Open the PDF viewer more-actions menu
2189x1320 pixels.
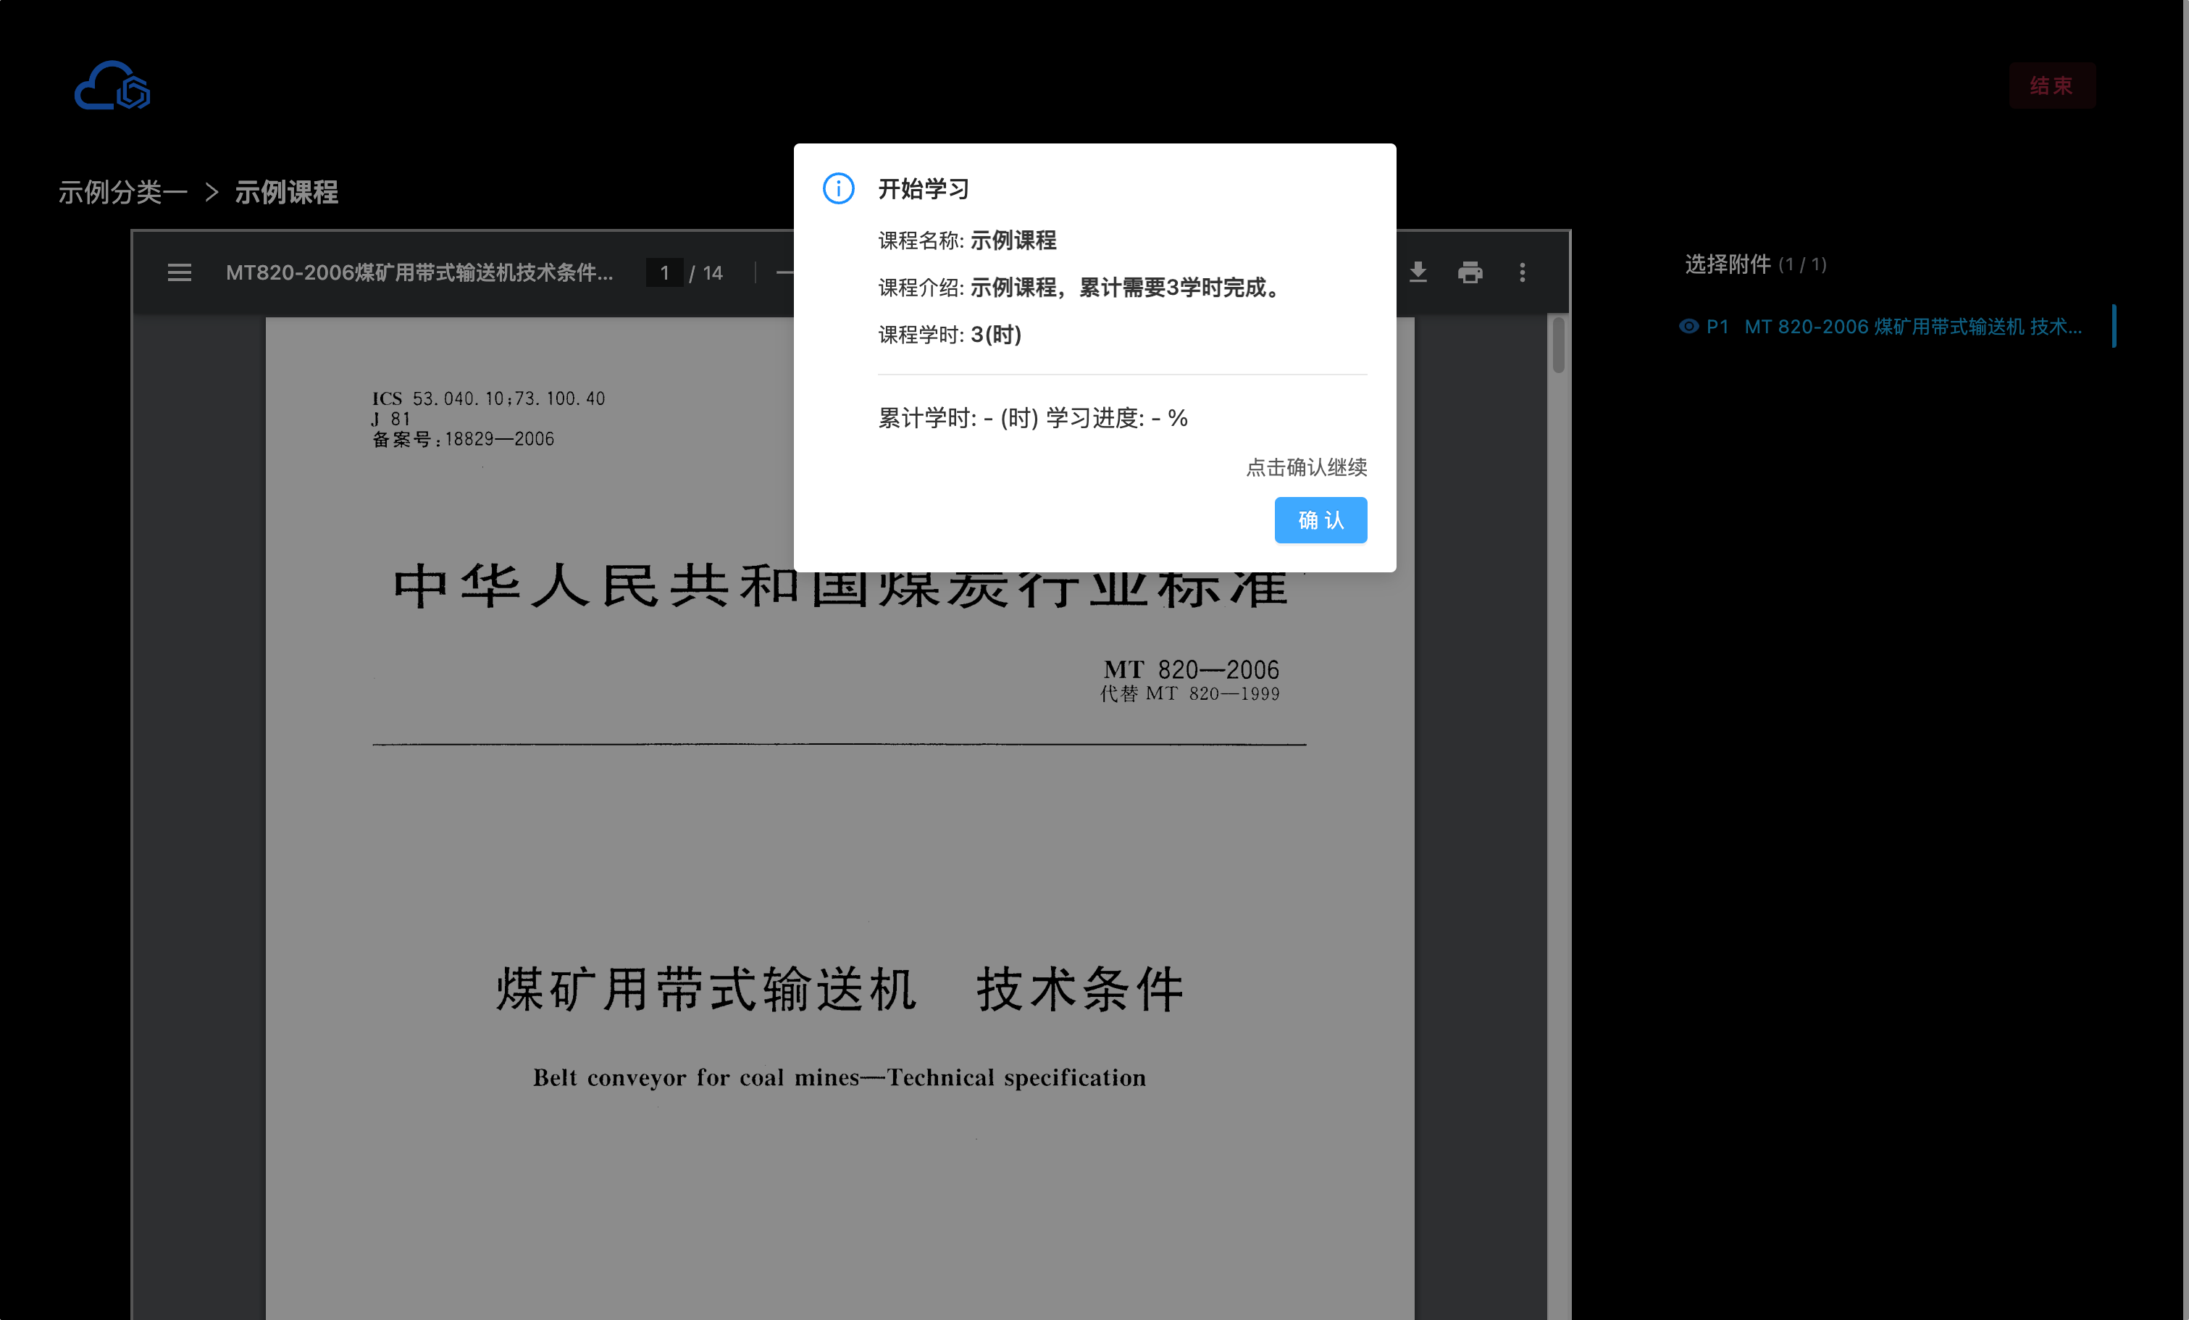pos(1523,272)
